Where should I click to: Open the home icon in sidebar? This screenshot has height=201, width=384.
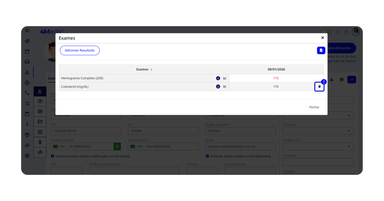click(x=27, y=41)
